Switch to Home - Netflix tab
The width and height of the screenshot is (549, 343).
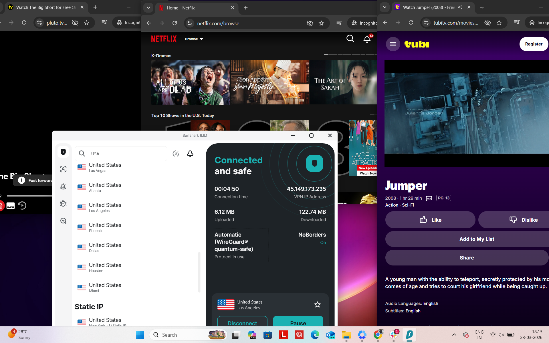196,8
